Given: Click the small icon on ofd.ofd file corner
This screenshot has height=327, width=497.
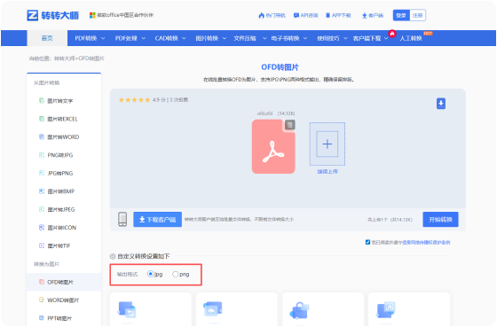Looking at the screenshot, I should [289, 125].
